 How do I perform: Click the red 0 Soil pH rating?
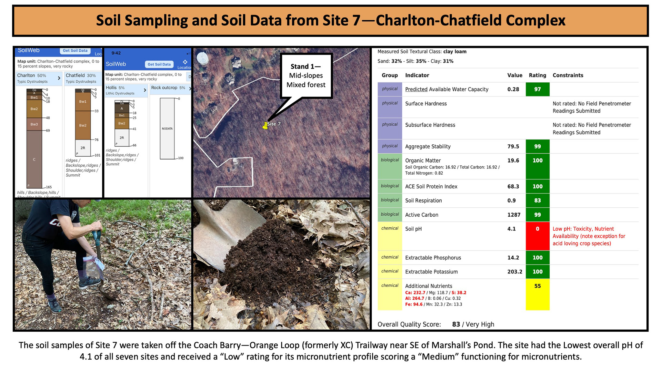point(537,236)
